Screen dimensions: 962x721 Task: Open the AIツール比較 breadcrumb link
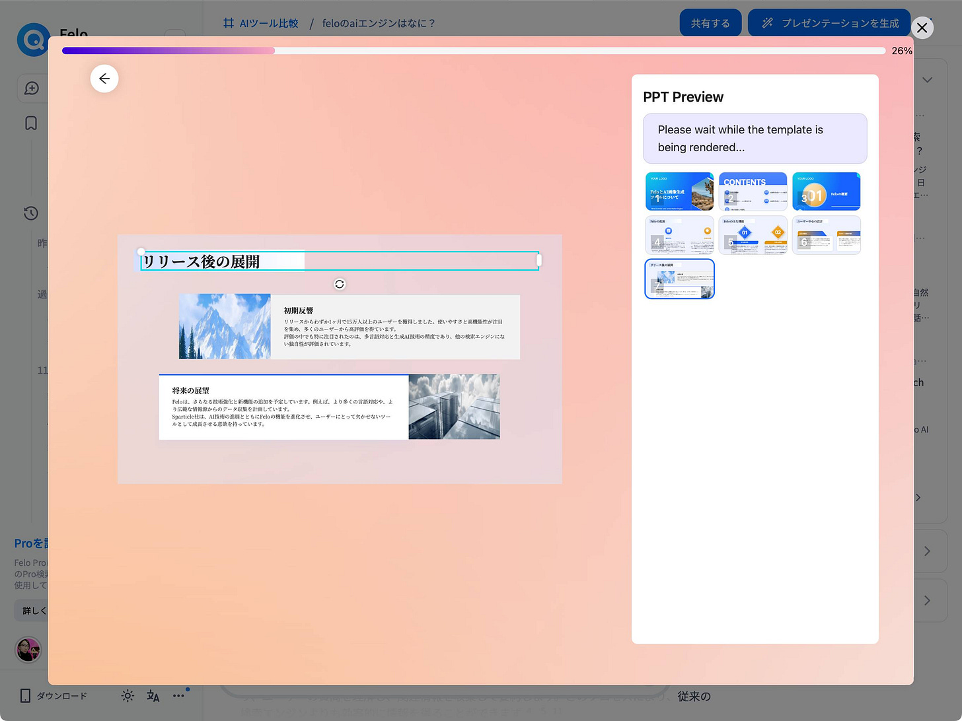click(269, 23)
